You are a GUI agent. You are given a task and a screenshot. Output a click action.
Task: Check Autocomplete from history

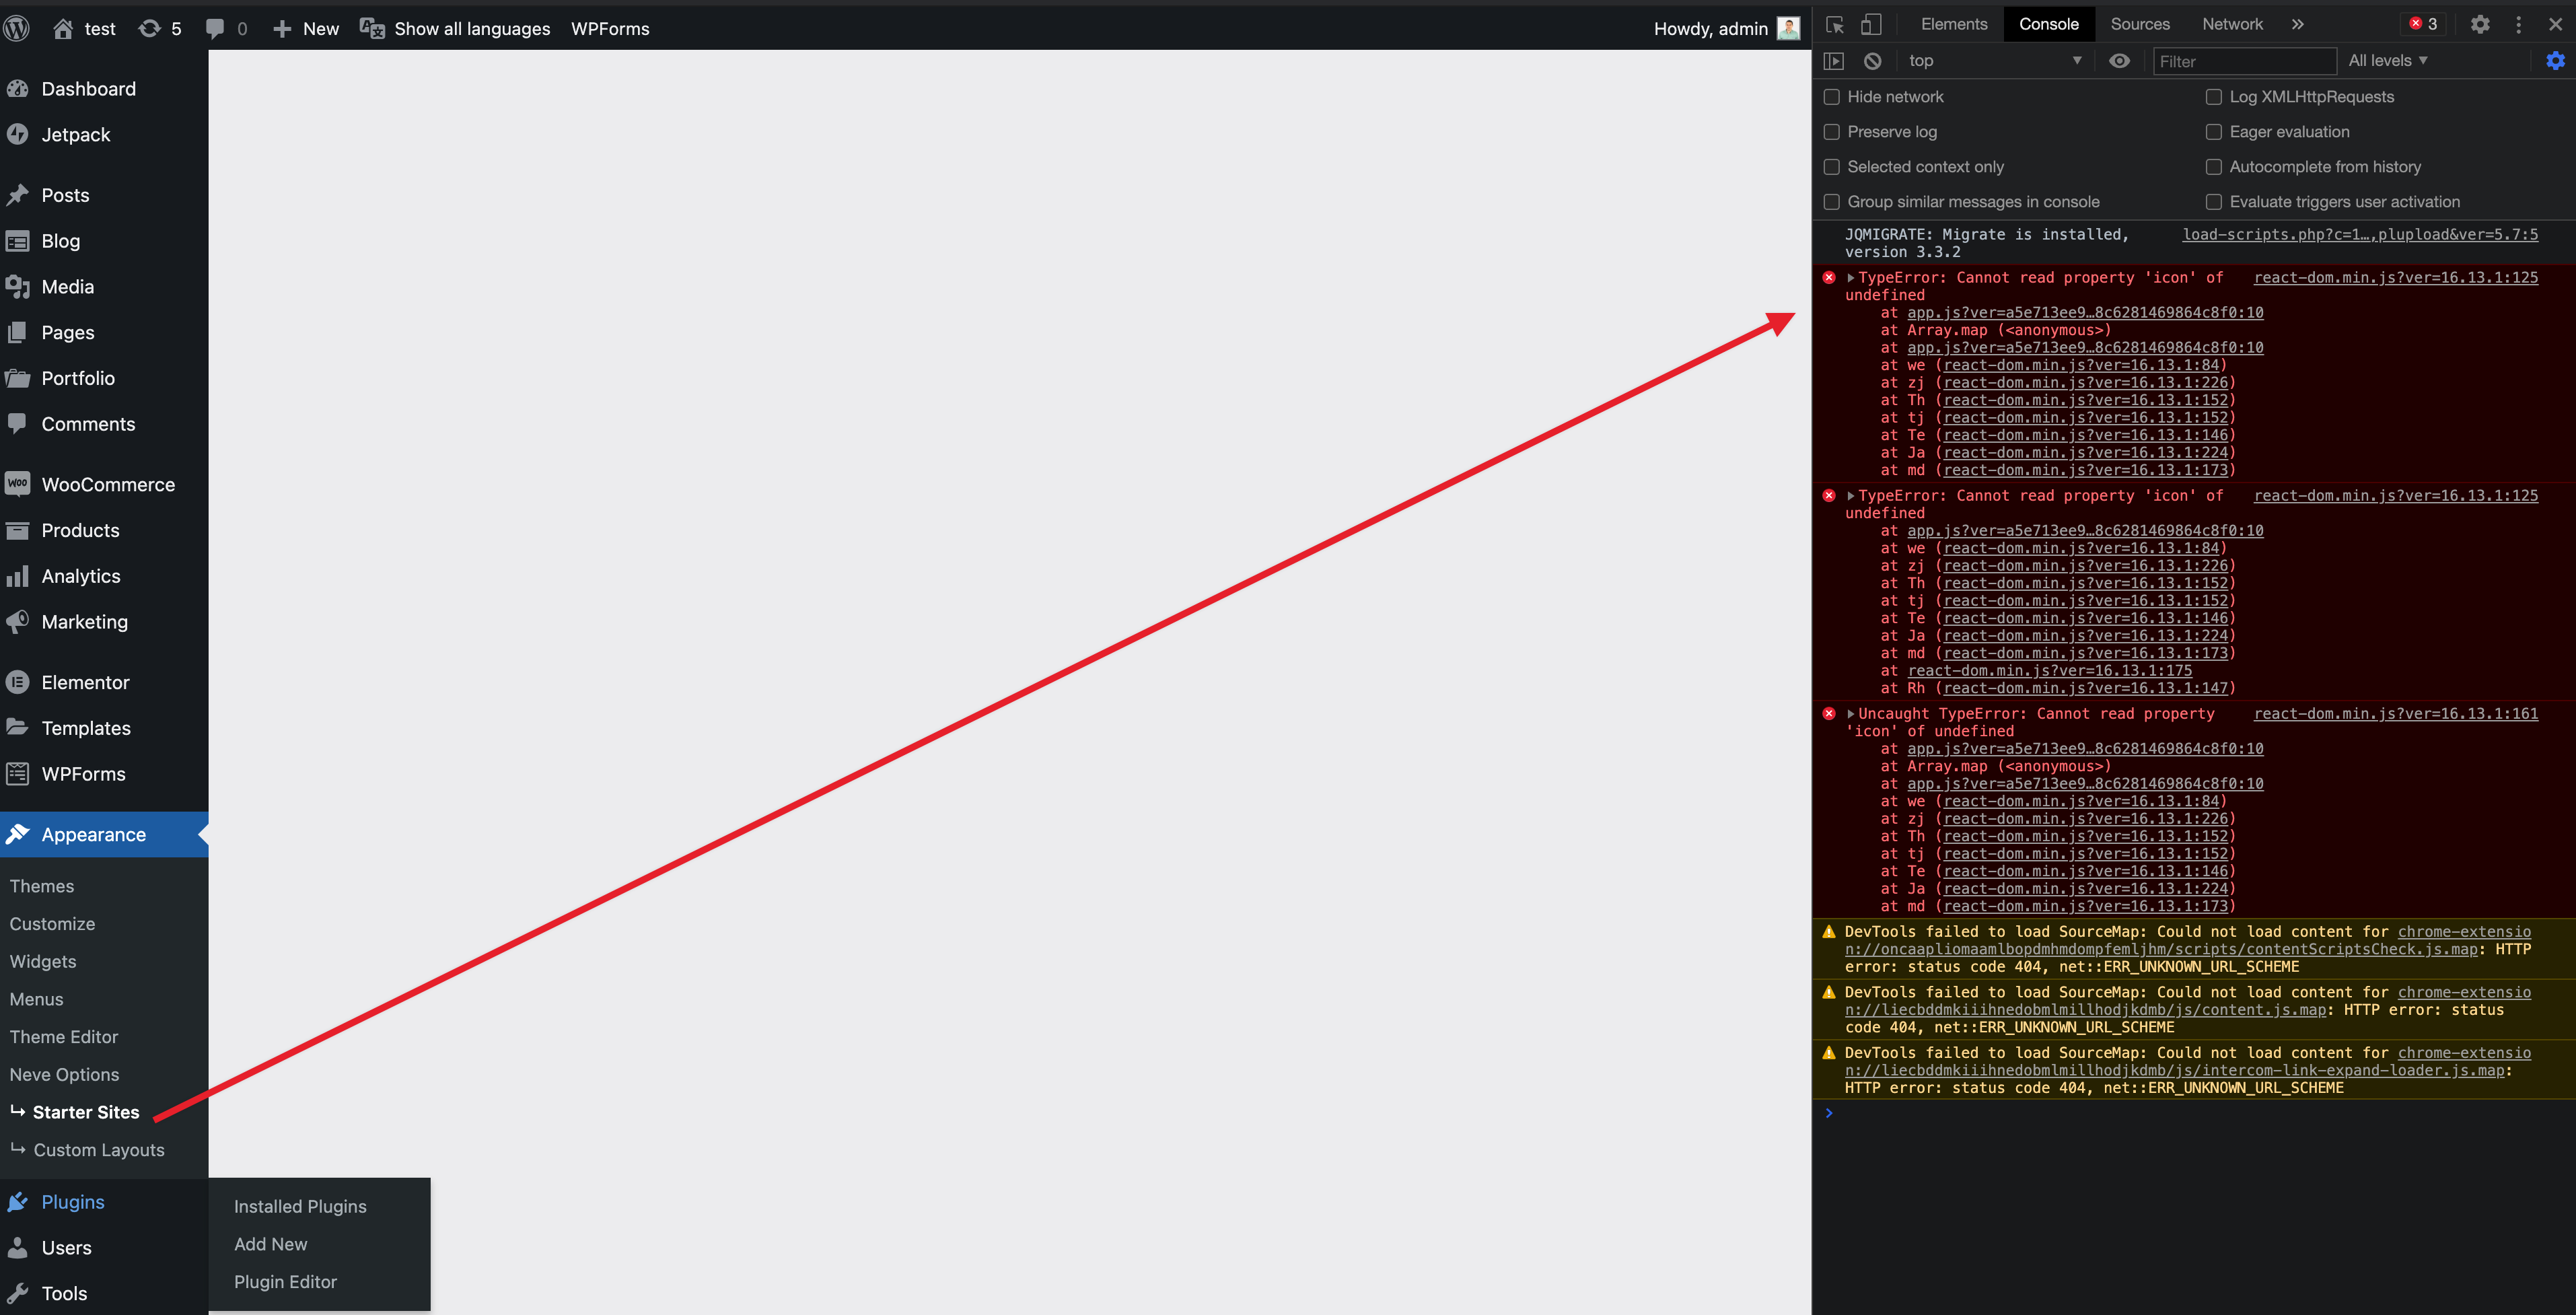point(2214,167)
